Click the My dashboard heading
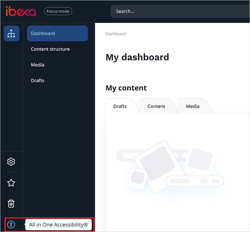 coord(137,57)
